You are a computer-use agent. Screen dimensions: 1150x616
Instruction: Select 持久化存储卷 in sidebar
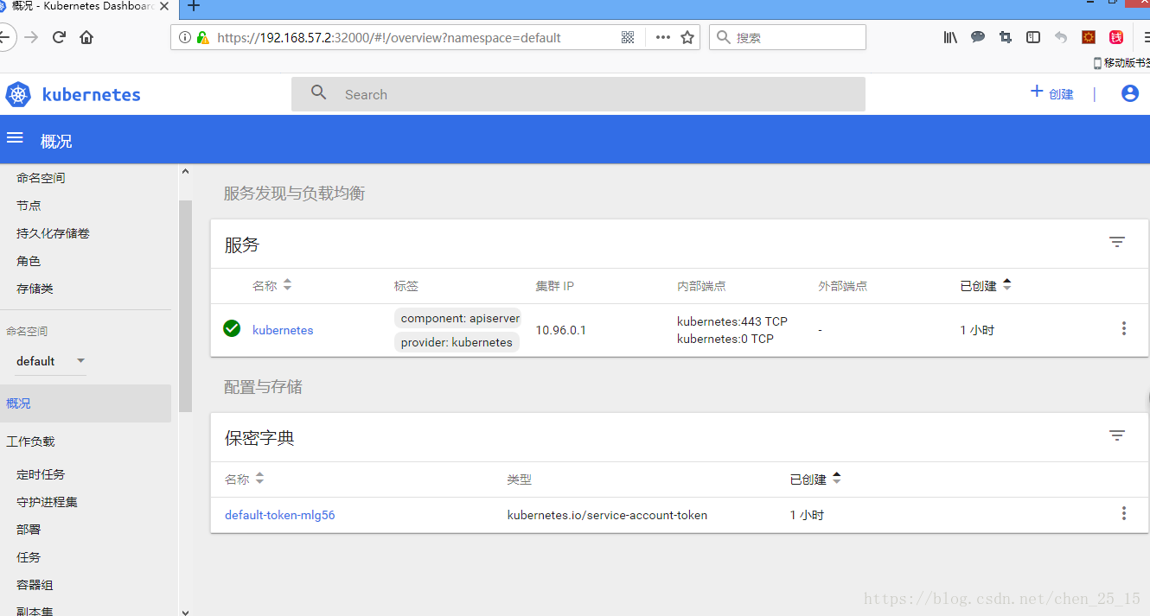(53, 233)
